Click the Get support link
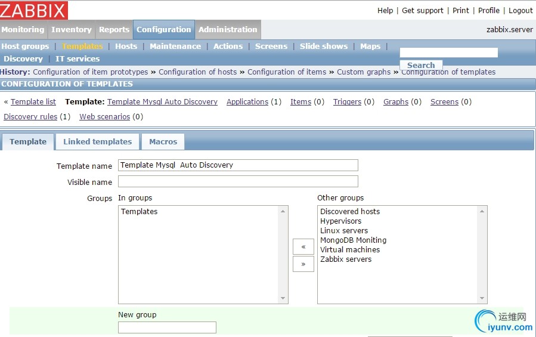This screenshot has height=337, width=536. pos(423,11)
